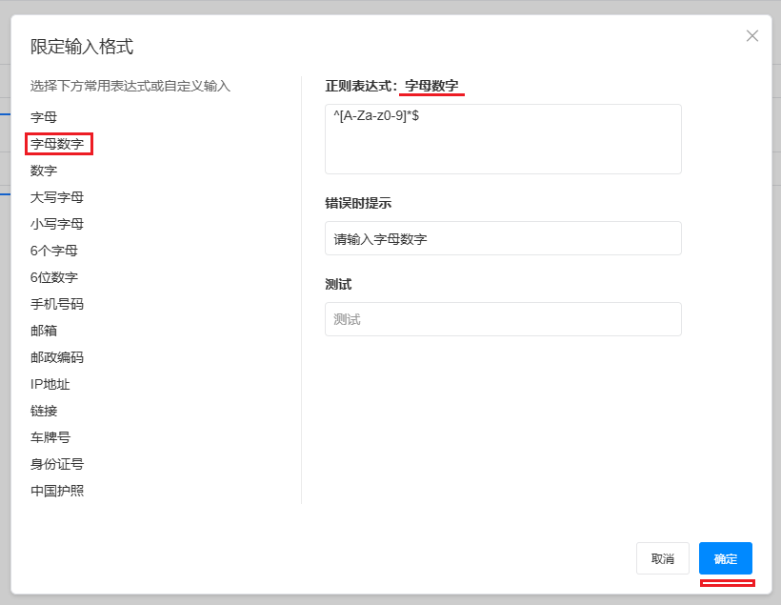Pick the 大写字母 preset
This screenshot has width=781, height=605.
tap(57, 197)
